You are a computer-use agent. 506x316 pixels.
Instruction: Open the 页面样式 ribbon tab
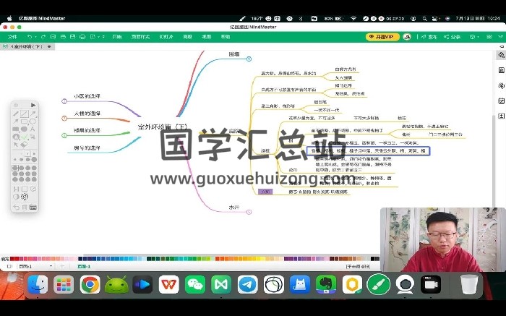coord(140,37)
